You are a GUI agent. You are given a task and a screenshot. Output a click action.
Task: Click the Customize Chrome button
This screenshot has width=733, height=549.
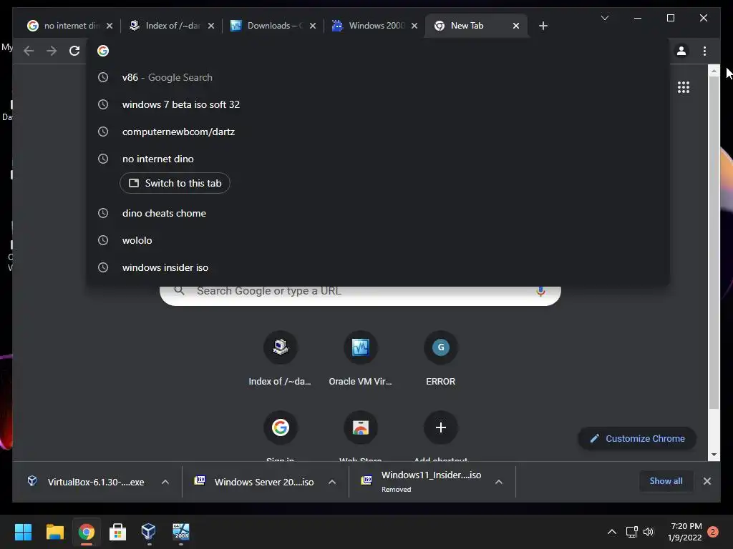638,439
